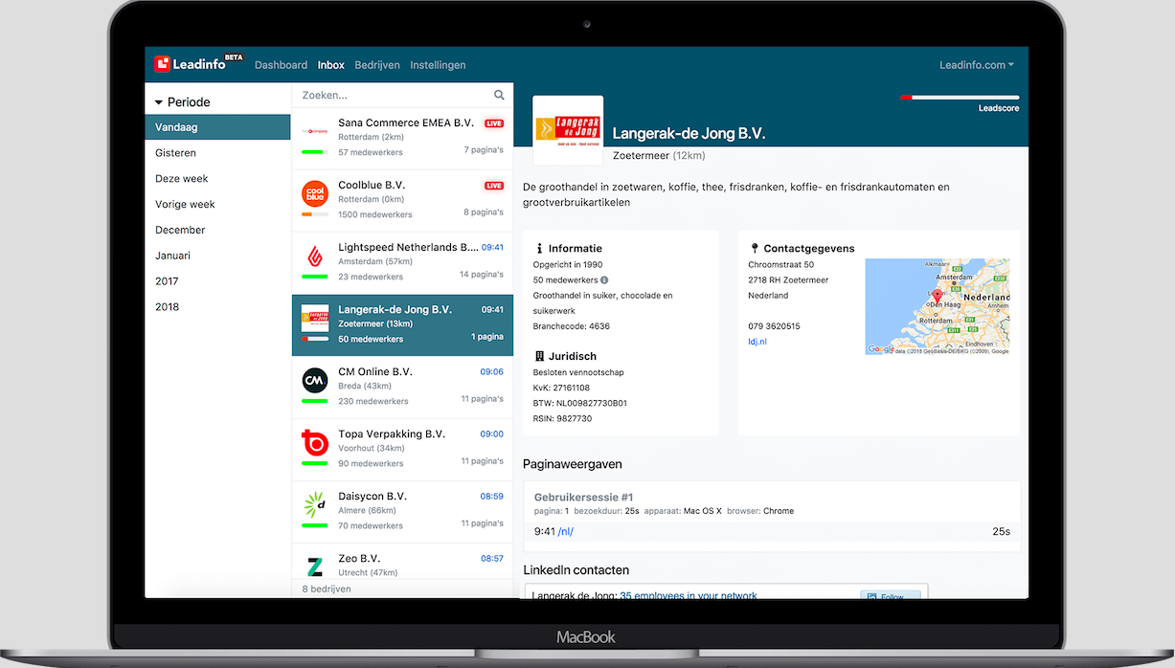Click the red map marker pin
The height and width of the screenshot is (668, 1175).
coord(937,297)
